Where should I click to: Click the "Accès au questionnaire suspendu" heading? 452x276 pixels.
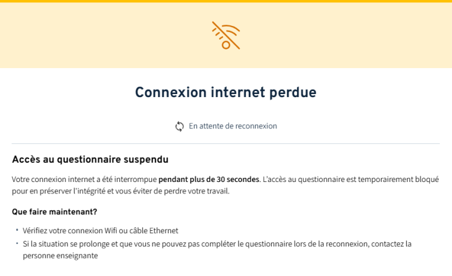tap(90, 160)
